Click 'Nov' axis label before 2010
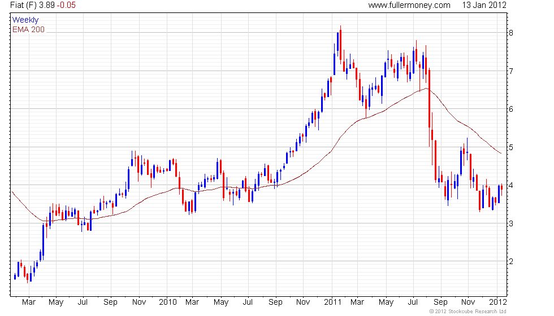The width and height of the screenshot is (554, 316). [x=139, y=302]
